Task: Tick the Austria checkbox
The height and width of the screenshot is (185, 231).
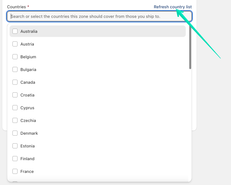Action: click(x=15, y=44)
